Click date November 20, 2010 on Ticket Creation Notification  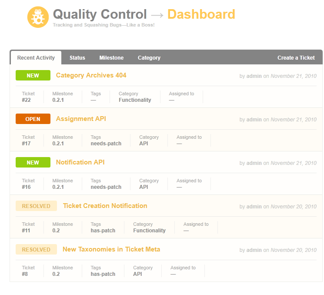(x=294, y=207)
